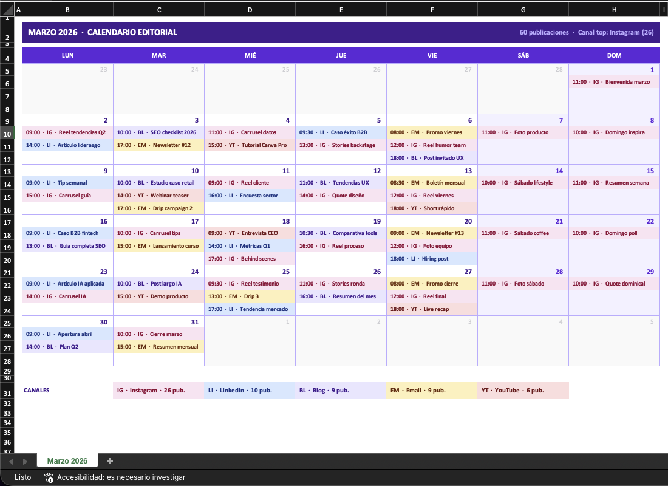This screenshot has width=668, height=486.
Task: Select the Demo producto cell
Action: 159,296
